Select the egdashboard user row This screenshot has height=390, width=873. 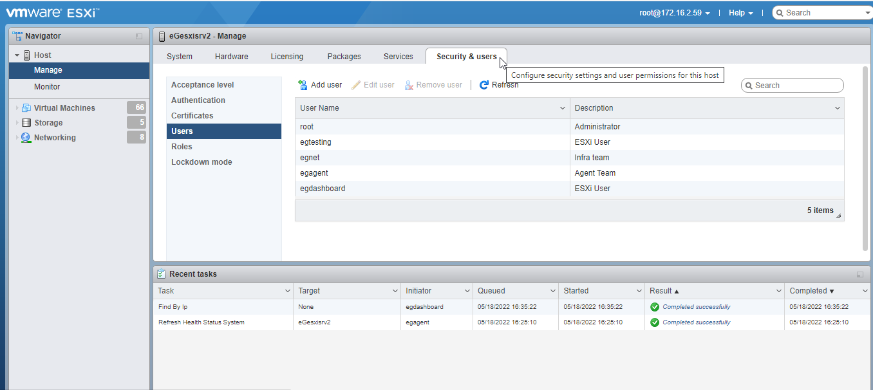(x=569, y=189)
